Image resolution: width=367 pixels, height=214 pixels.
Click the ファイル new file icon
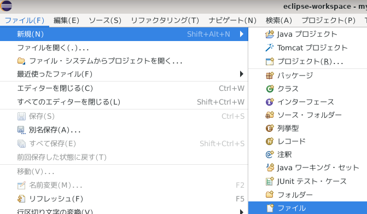tap(270, 208)
